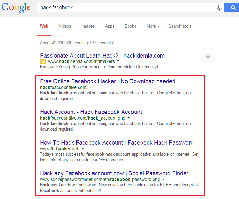Select the Web tab
This screenshot has height=199, width=239.
pyautogui.click(x=44, y=26)
